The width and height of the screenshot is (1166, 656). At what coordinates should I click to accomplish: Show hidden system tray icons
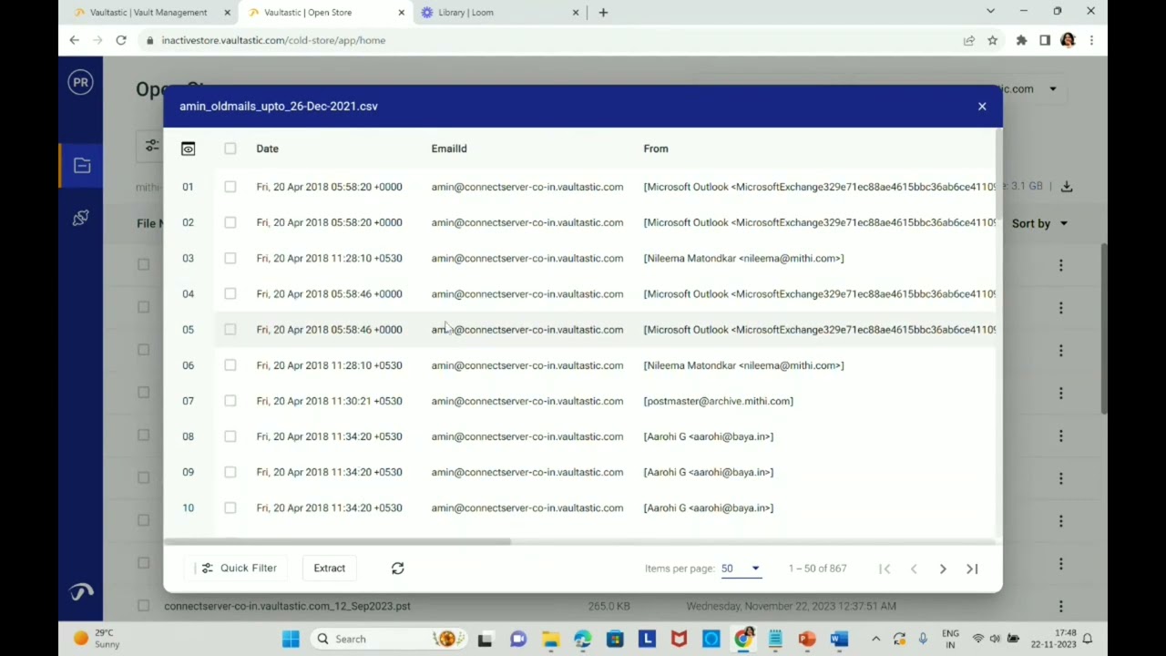(x=875, y=639)
